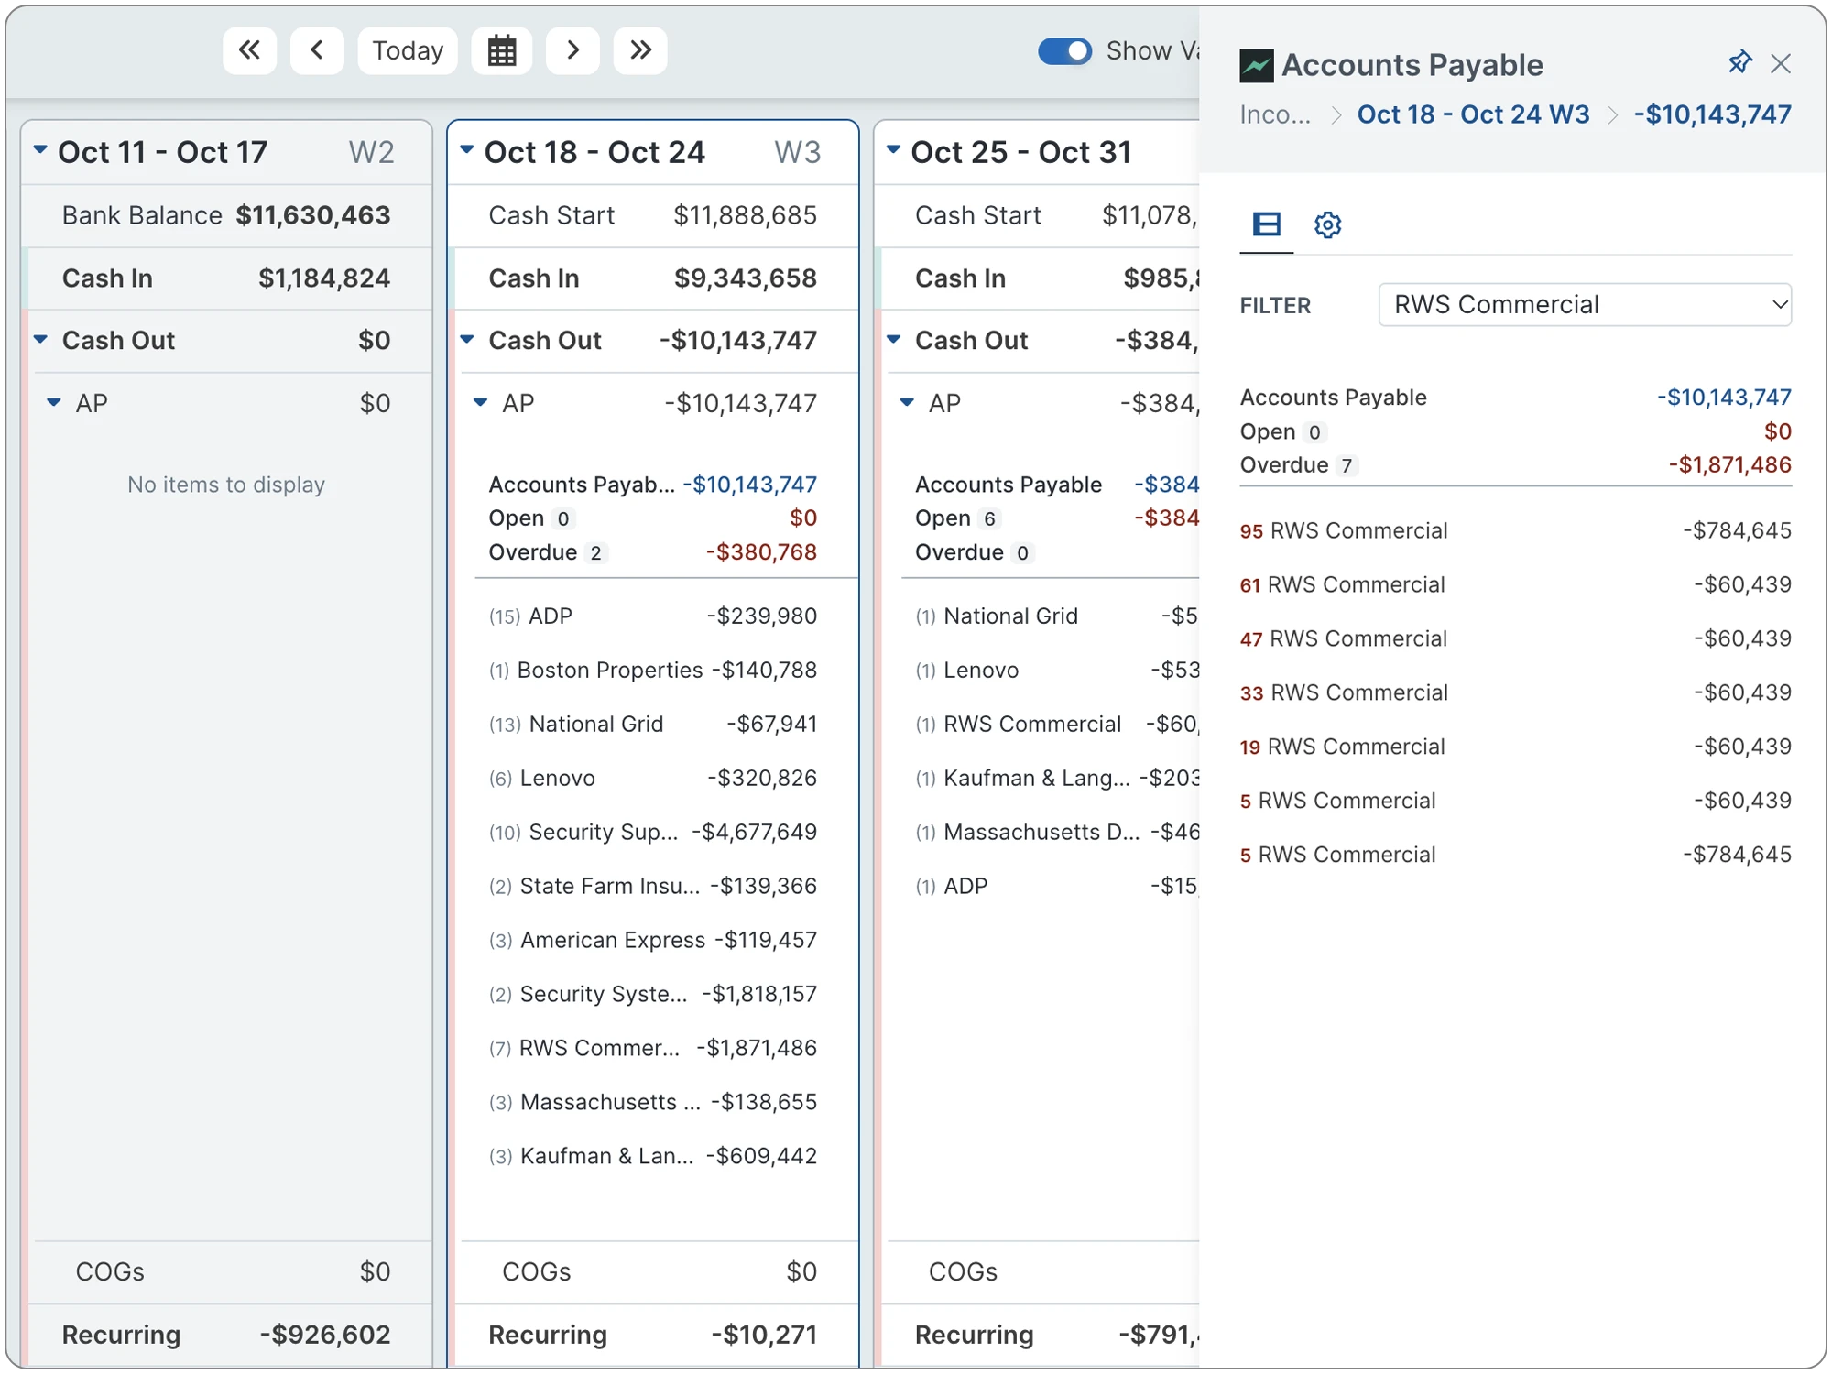Screen dimensions: 1832x1374
Task: Select the ADP -$239,980 vendor row
Action: [x=653, y=616]
